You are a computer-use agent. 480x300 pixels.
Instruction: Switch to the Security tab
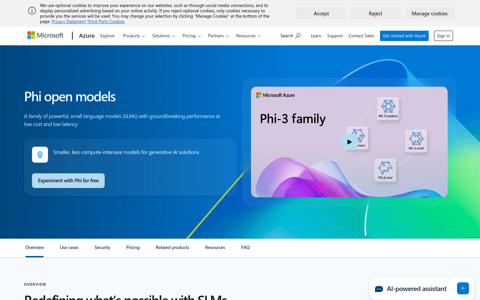coord(102,247)
